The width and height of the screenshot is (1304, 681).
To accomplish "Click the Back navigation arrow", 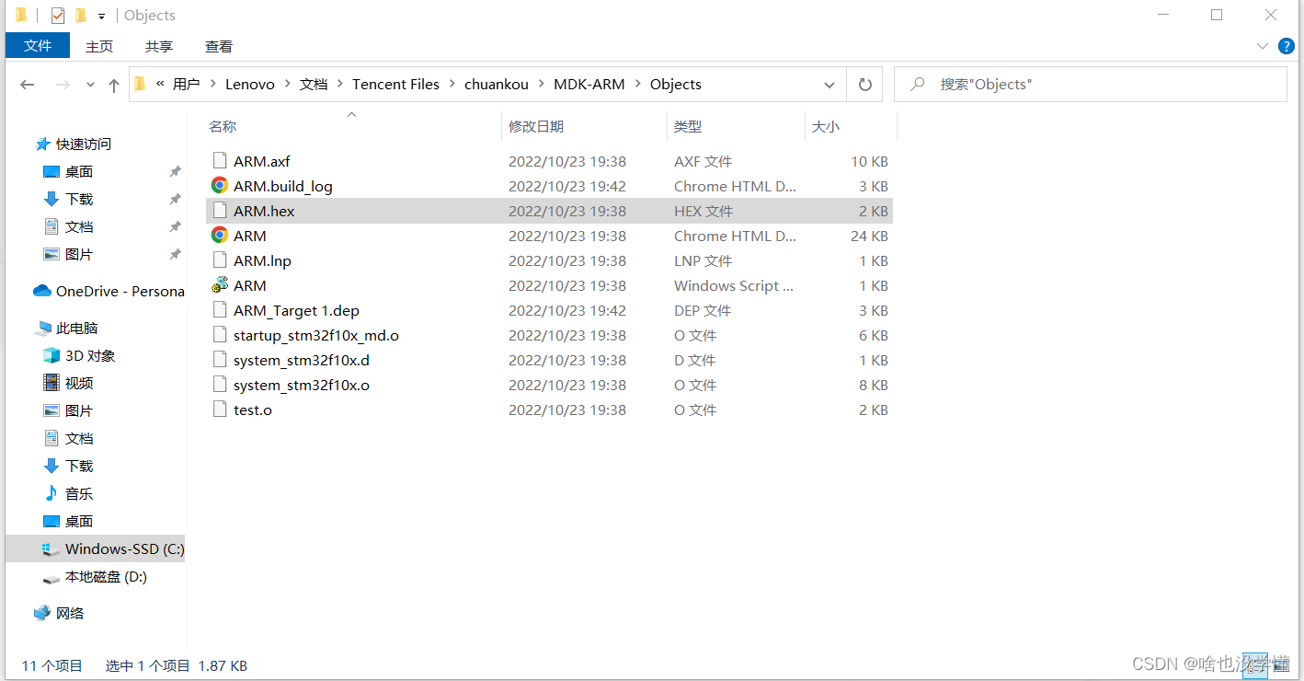I will [x=28, y=85].
